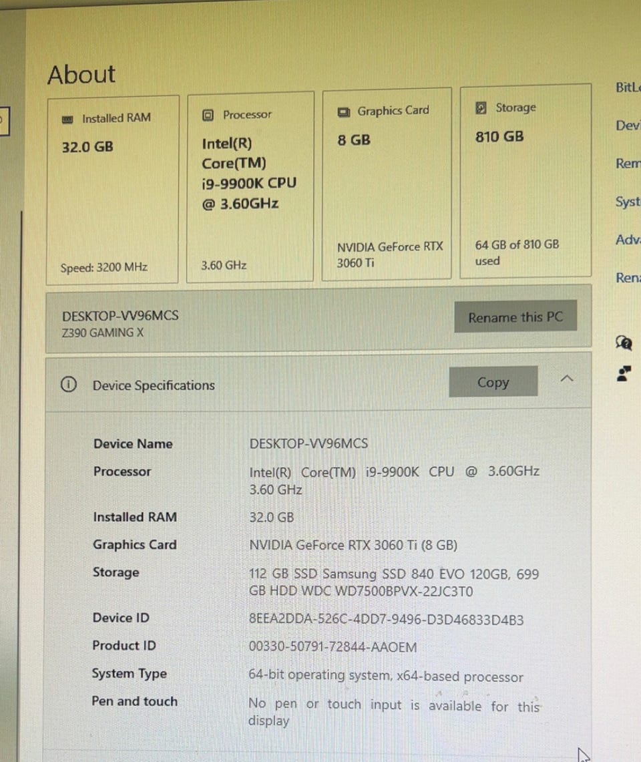The width and height of the screenshot is (641, 762).
Task: Click the Device Name label
Action: coord(133,443)
